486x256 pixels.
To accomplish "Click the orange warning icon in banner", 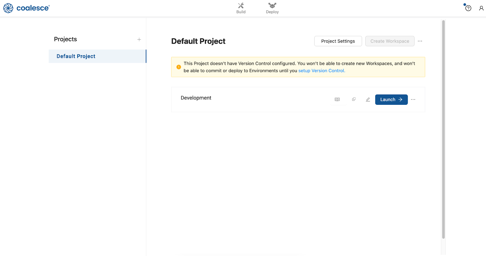I will (179, 67).
